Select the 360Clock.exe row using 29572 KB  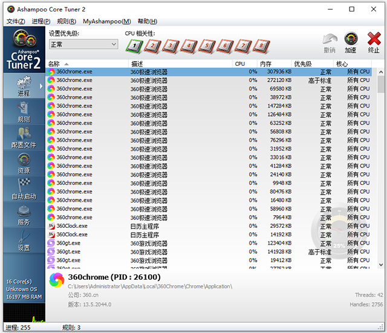pos(209,226)
